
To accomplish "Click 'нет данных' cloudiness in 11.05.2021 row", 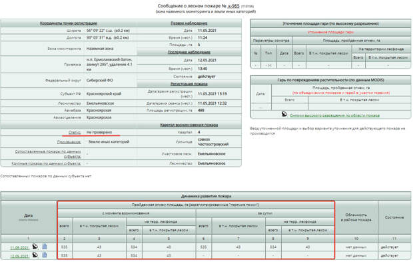I will click(356, 247).
